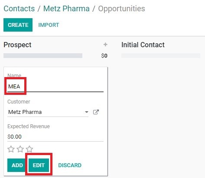Set priority with the second star
This screenshot has height=178, width=205.
click(x=20, y=149)
